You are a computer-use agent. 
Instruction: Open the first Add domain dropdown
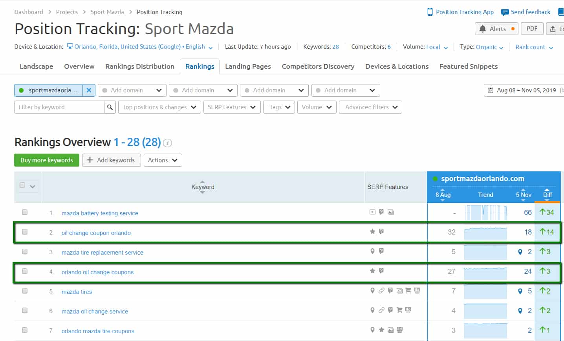click(x=132, y=90)
